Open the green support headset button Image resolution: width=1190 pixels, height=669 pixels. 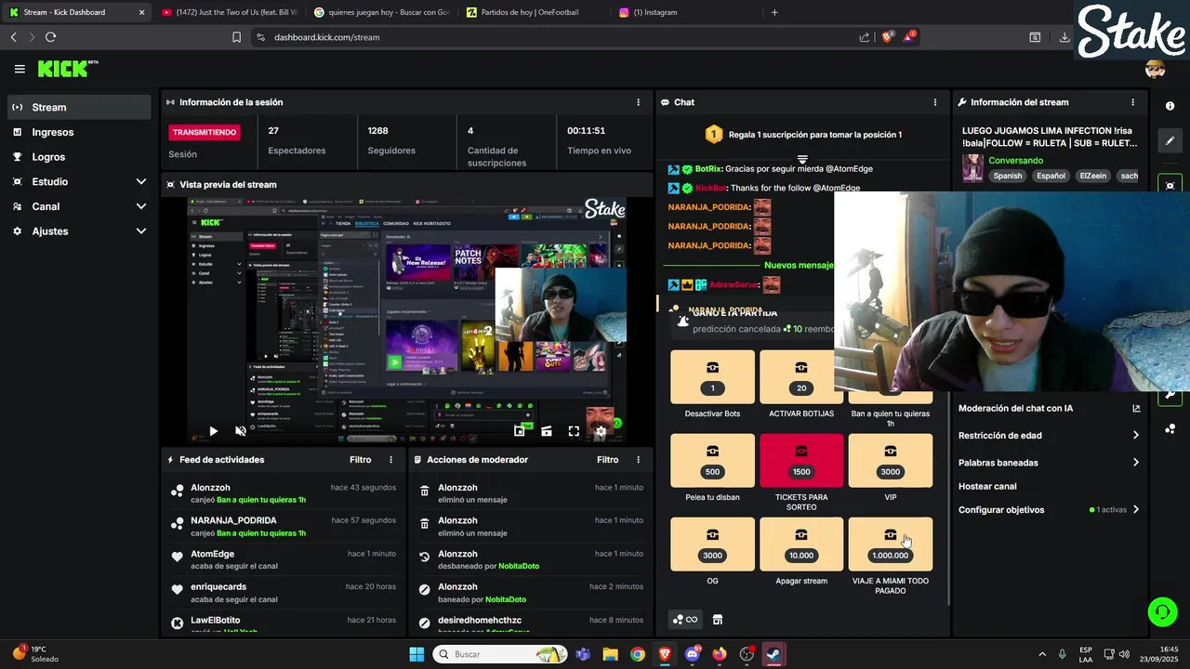[1162, 611]
